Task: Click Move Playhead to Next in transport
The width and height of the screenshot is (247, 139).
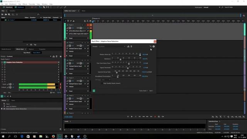Action: [x=151, y=117]
